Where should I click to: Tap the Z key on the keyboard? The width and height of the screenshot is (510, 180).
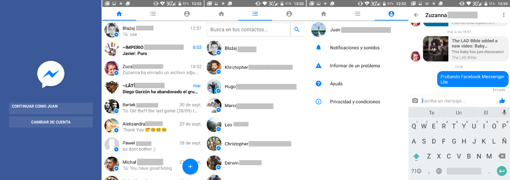[x=429, y=156]
